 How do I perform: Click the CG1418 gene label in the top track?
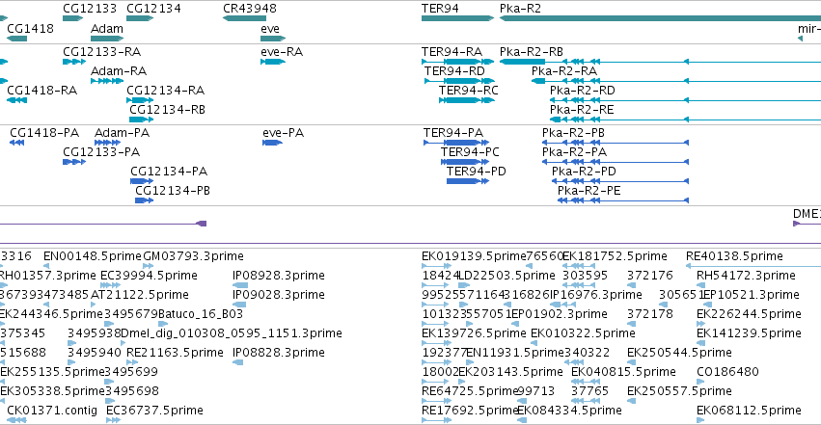pyautogui.click(x=30, y=29)
